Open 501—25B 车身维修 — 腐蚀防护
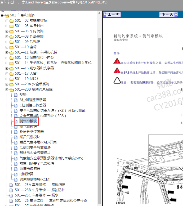183x206 pixels. pos(40,190)
